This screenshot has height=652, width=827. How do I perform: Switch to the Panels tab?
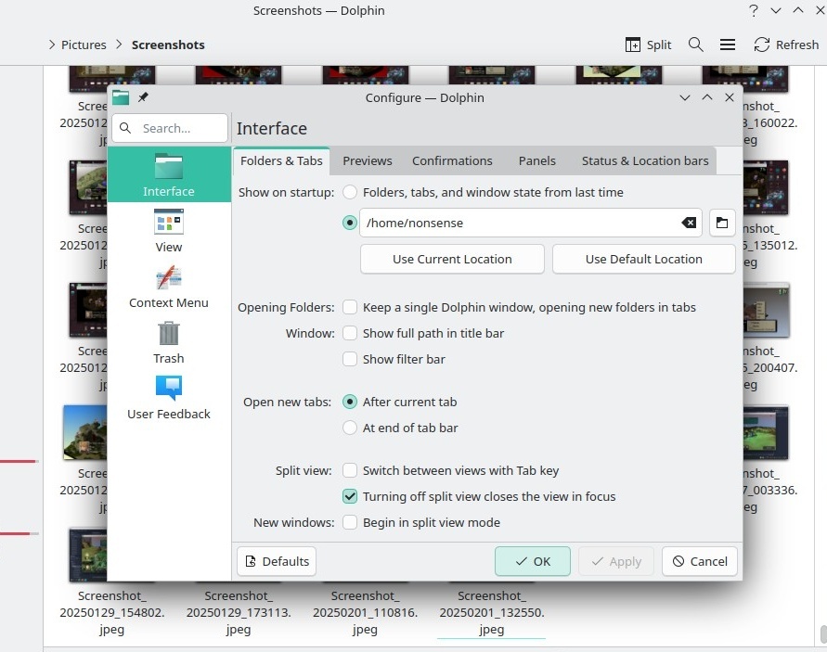pos(536,160)
